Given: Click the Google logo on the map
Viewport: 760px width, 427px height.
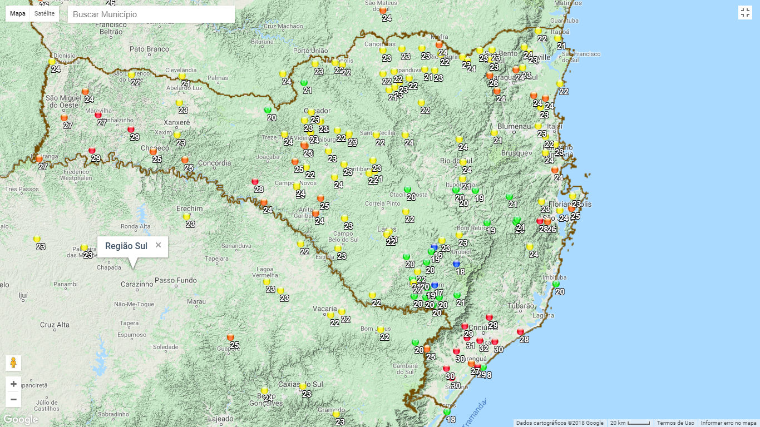Looking at the screenshot, I should (21, 420).
